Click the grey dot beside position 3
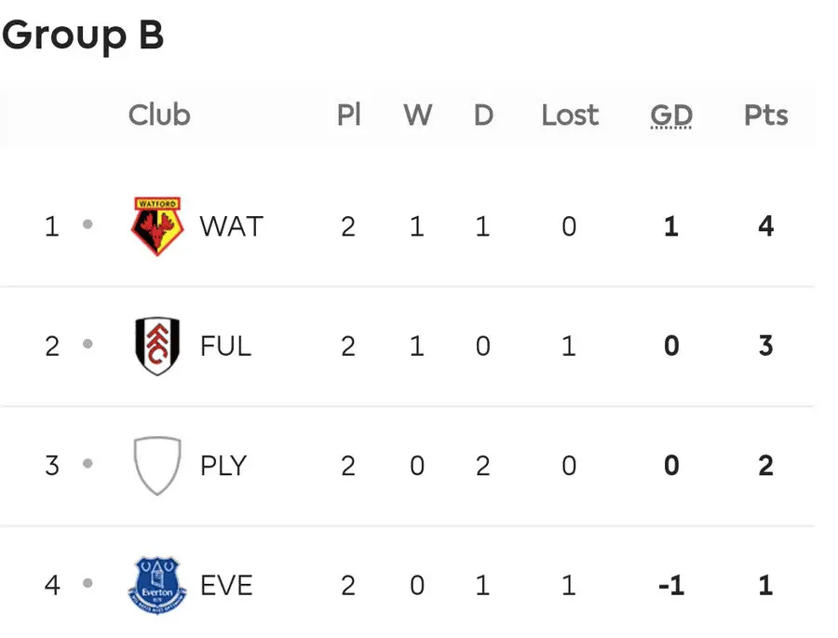 (88, 463)
